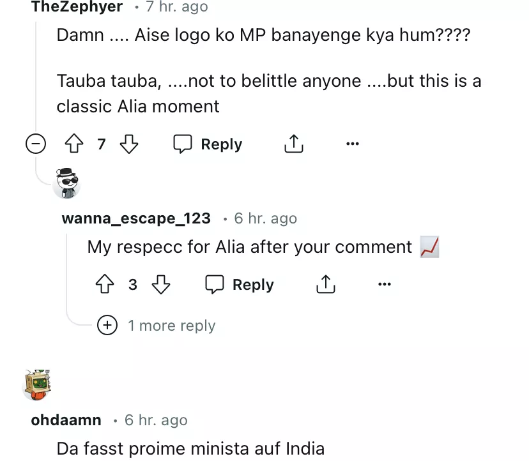Screen dimensions: 529x461
Task: Open wanna_escape_123's user profile
Action: coord(136,218)
